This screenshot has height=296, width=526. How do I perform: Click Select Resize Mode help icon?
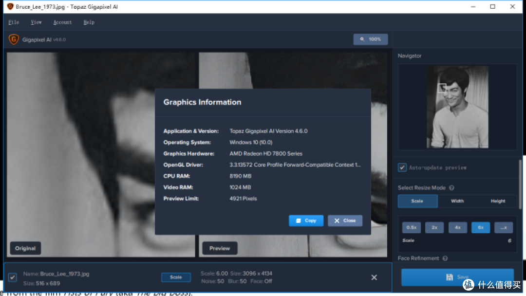point(451,188)
